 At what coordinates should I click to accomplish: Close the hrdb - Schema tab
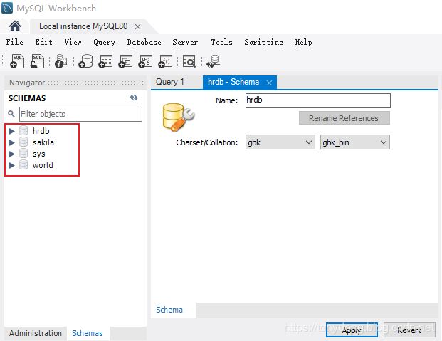tap(269, 83)
